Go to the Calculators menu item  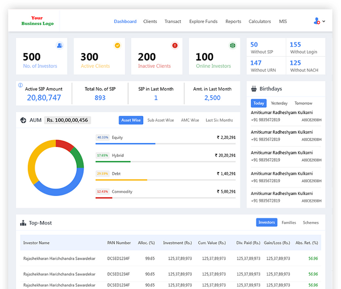pos(259,22)
